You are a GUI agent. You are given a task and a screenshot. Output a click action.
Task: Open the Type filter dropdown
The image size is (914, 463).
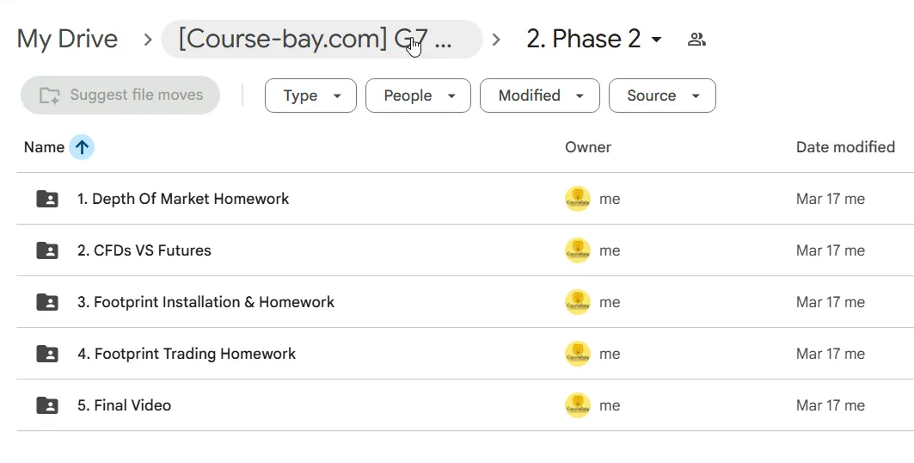[310, 96]
